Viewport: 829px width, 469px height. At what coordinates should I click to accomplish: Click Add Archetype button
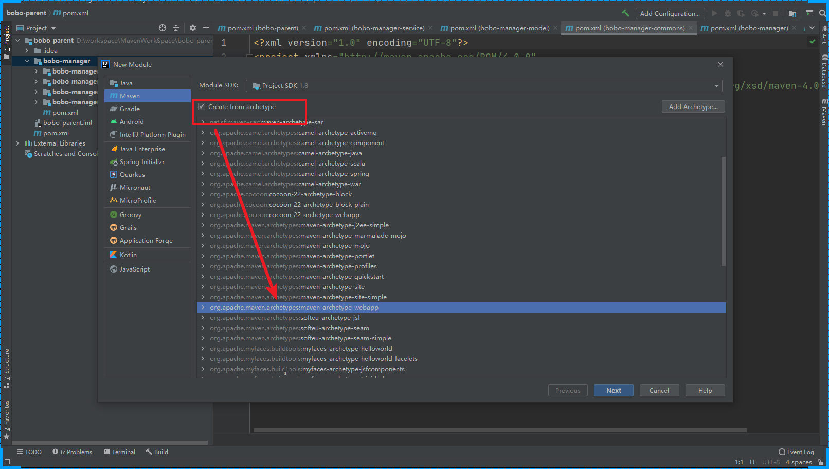coord(693,107)
